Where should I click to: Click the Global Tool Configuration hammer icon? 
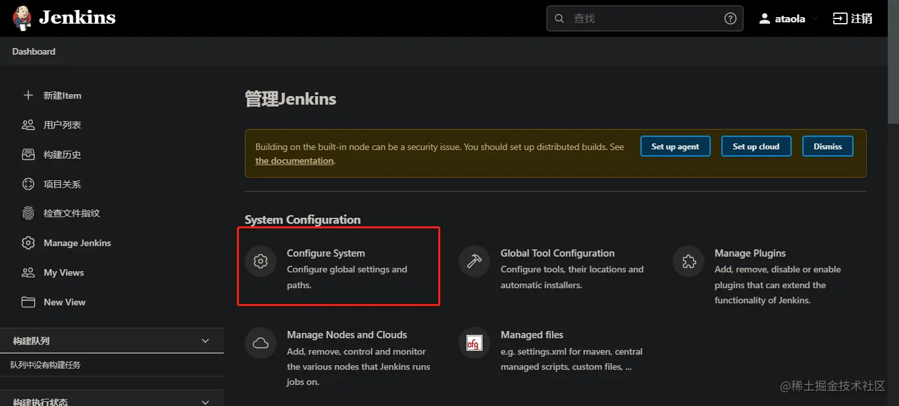pyautogui.click(x=475, y=261)
